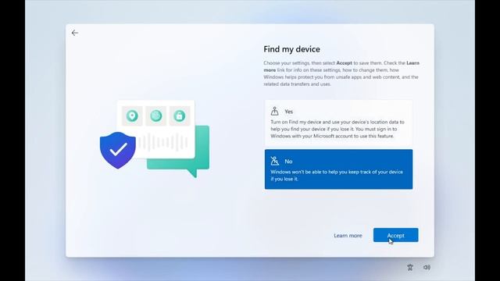Open the accessibility icon at bottom right
500x281 pixels.
[x=410, y=267]
